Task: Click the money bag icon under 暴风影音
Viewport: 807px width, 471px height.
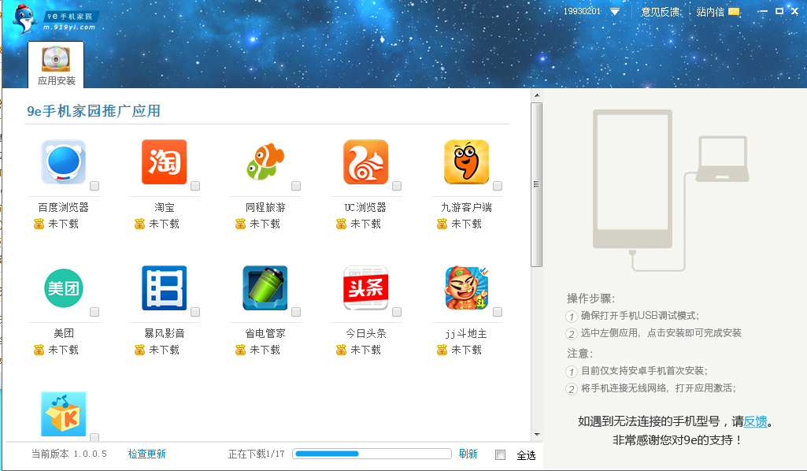Action: [139, 350]
